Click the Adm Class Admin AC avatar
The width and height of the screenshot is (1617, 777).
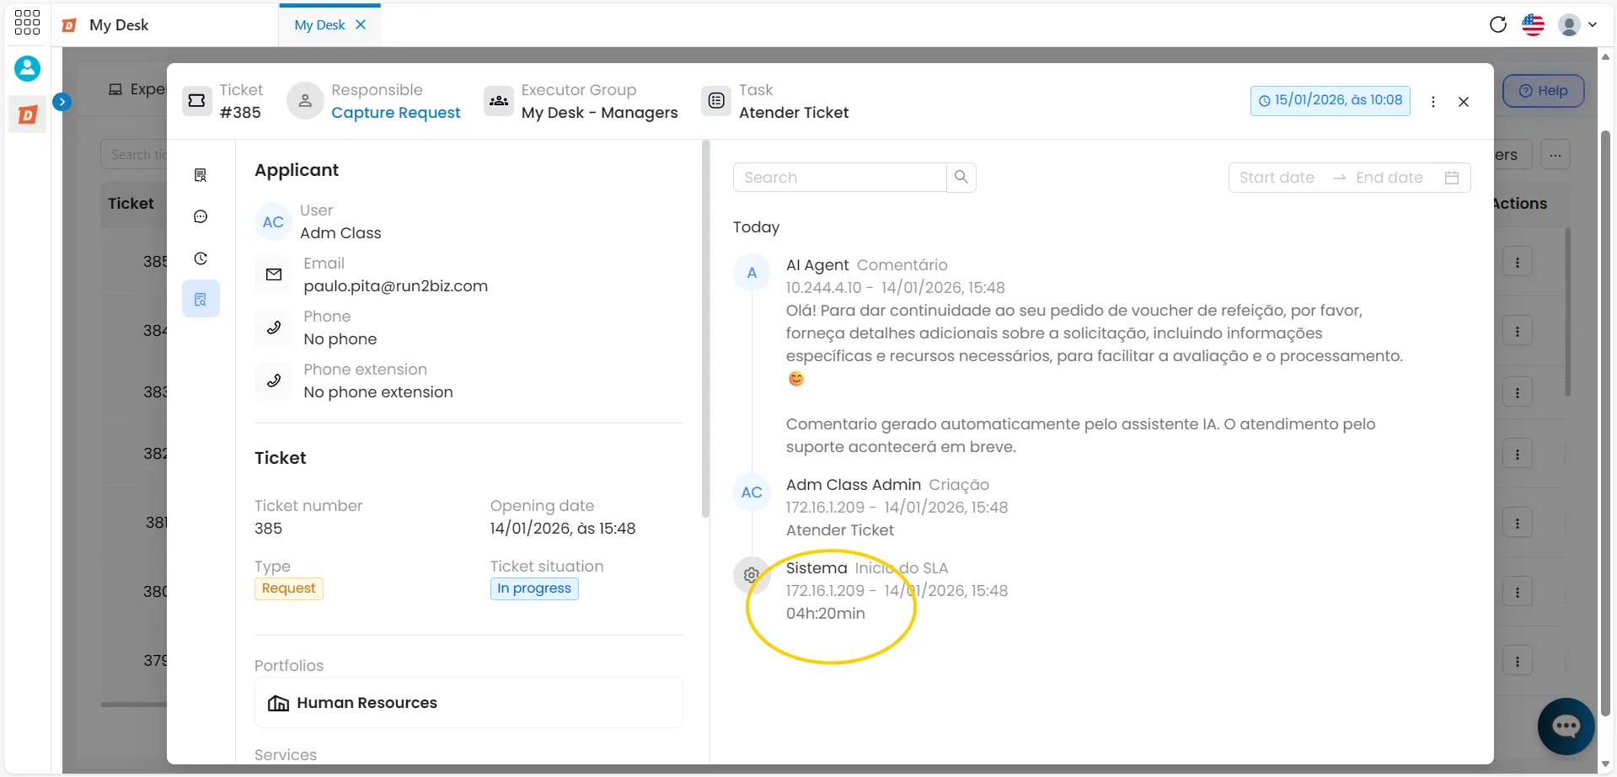(x=752, y=492)
